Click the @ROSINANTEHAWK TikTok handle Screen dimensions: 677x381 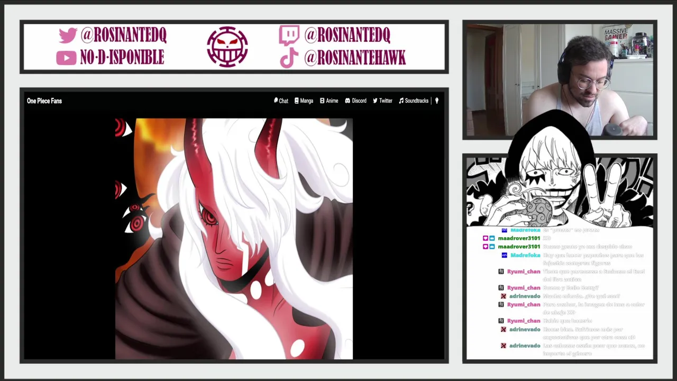click(x=355, y=58)
